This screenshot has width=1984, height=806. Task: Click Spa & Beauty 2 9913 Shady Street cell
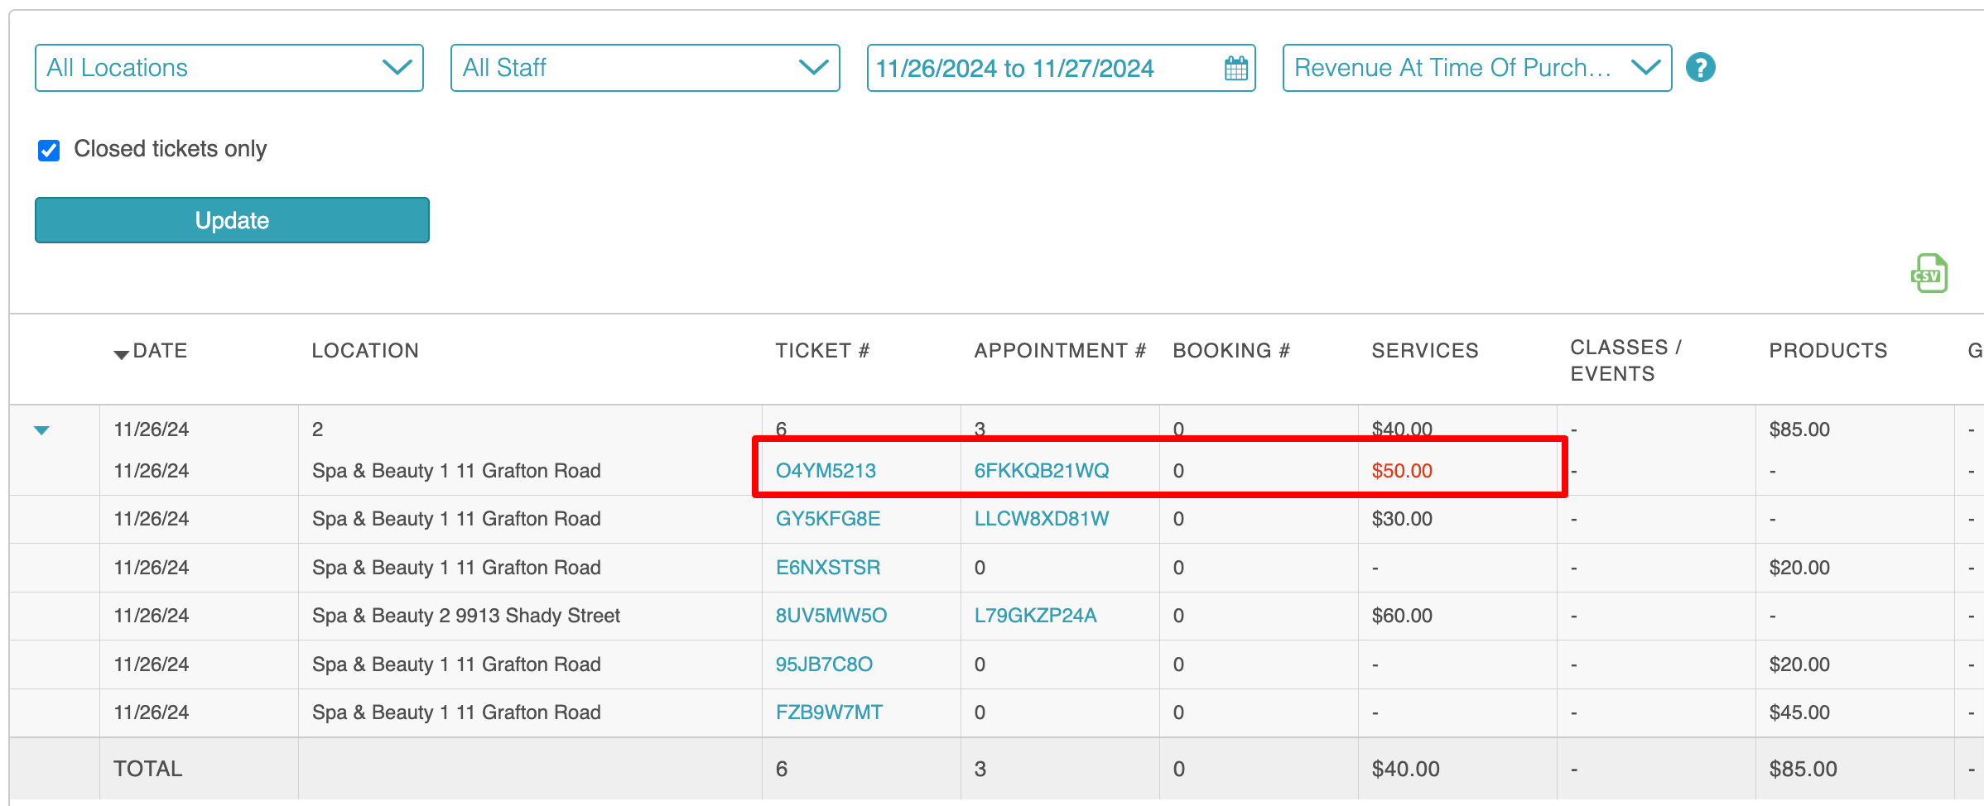(466, 616)
